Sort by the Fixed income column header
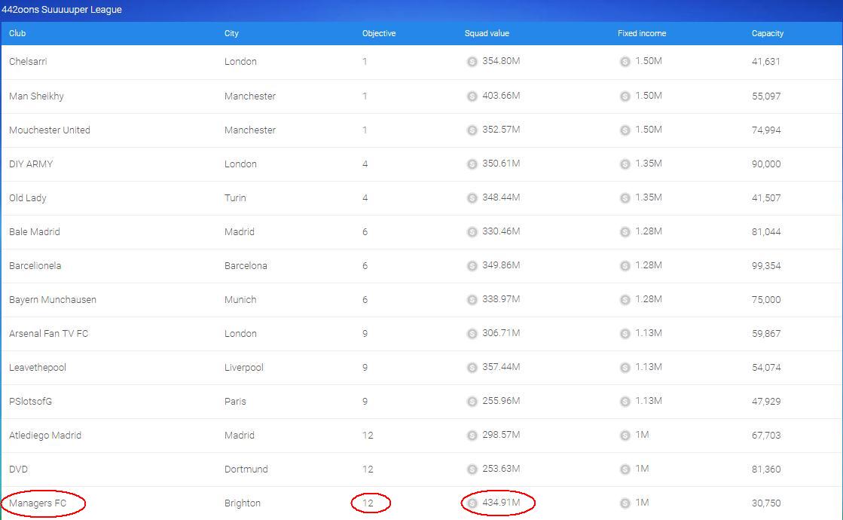 (x=641, y=33)
